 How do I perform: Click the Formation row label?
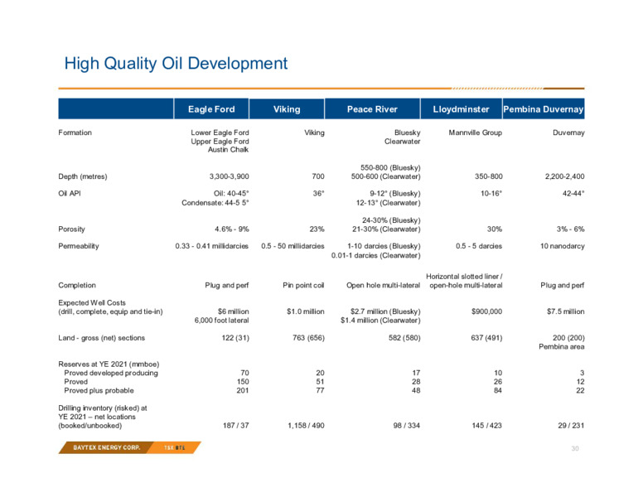[x=75, y=133]
